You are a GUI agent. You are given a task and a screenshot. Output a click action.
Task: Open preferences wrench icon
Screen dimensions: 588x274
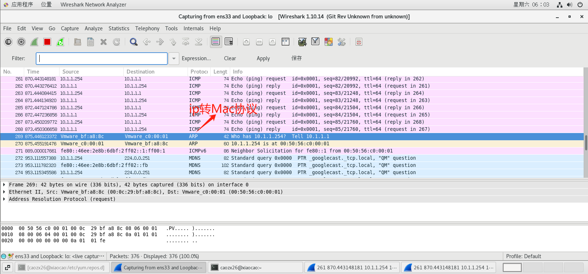pos(341,42)
